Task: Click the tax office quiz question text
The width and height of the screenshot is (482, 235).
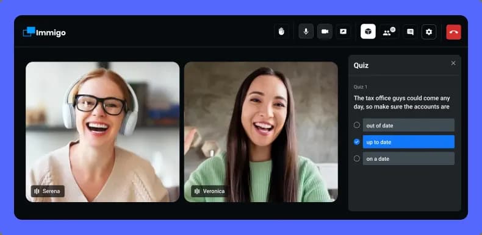Action: coord(402,102)
